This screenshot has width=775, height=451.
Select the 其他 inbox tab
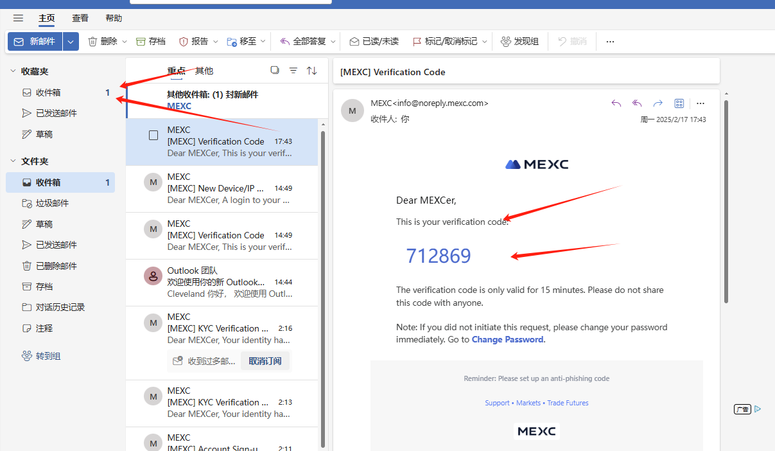click(204, 71)
